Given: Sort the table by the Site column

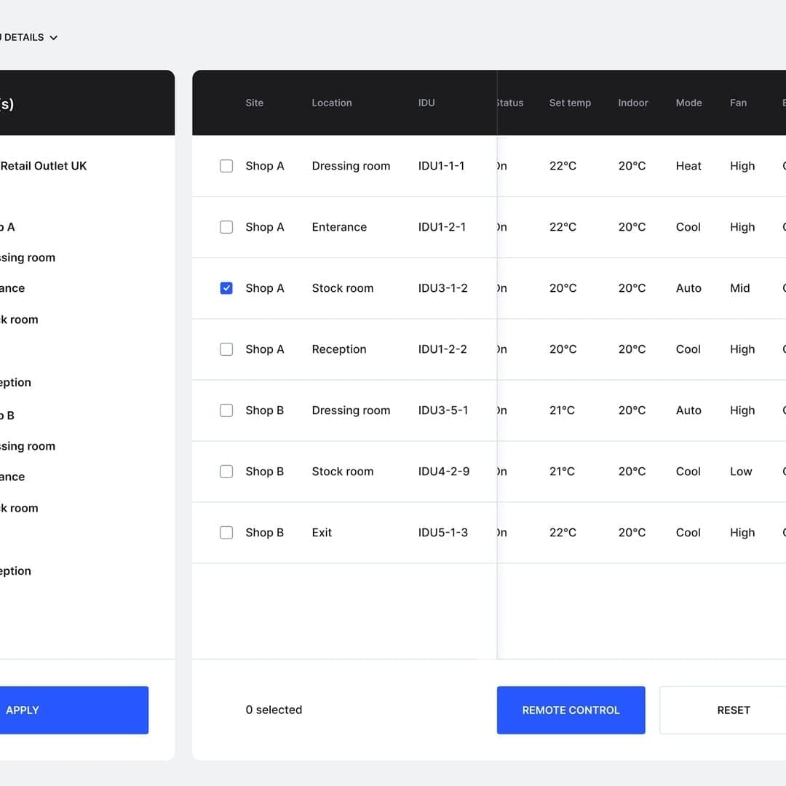Looking at the screenshot, I should (254, 103).
